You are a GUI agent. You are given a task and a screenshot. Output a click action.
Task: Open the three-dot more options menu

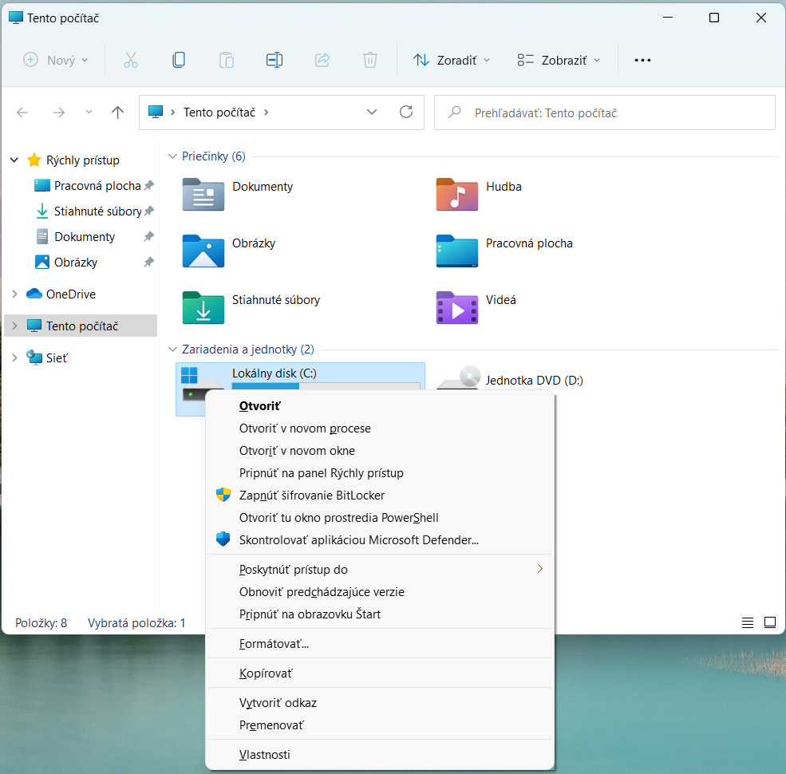(642, 60)
